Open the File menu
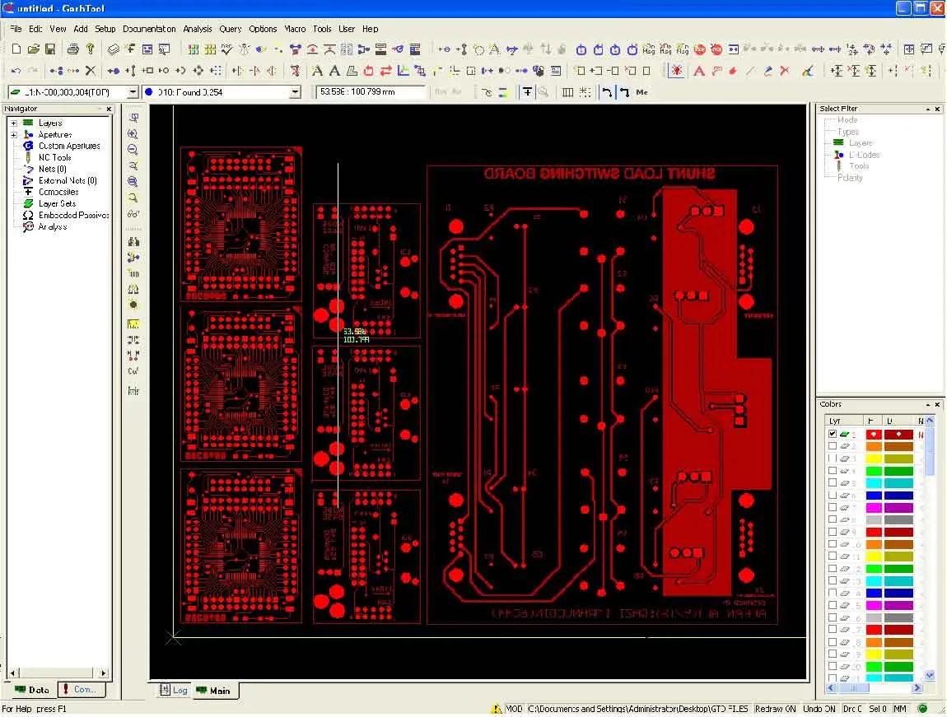 16,28
